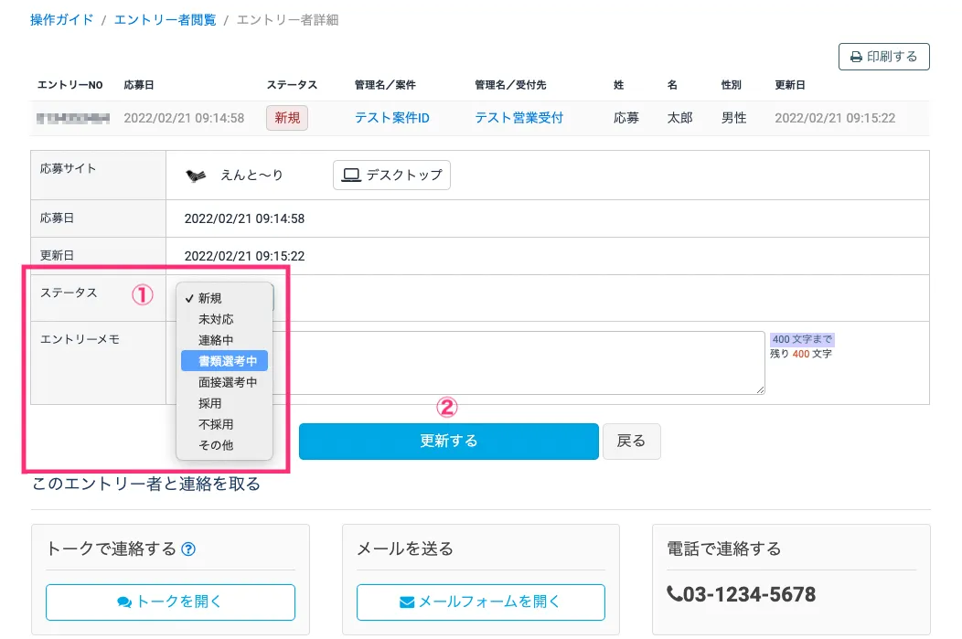This screenshot has width=962, height=639.
Task: Click the printer icon in 印刷する button
Action: [856, 57]
